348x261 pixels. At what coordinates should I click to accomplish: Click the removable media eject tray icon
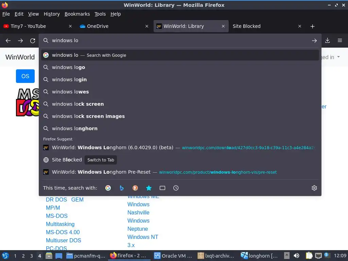tap(287, 256)
